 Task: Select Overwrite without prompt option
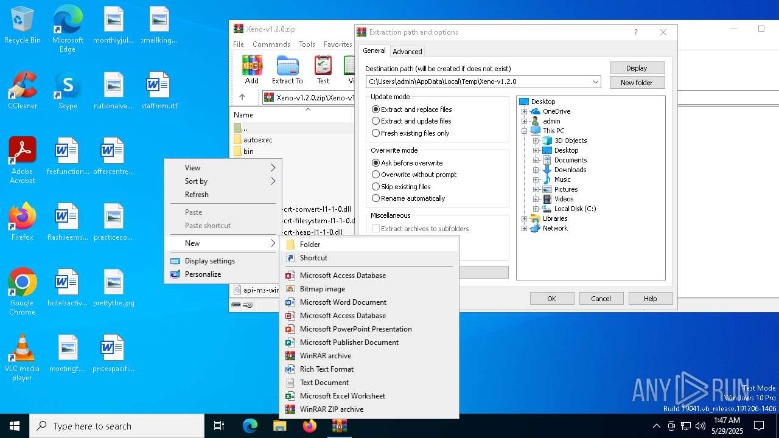414,175
